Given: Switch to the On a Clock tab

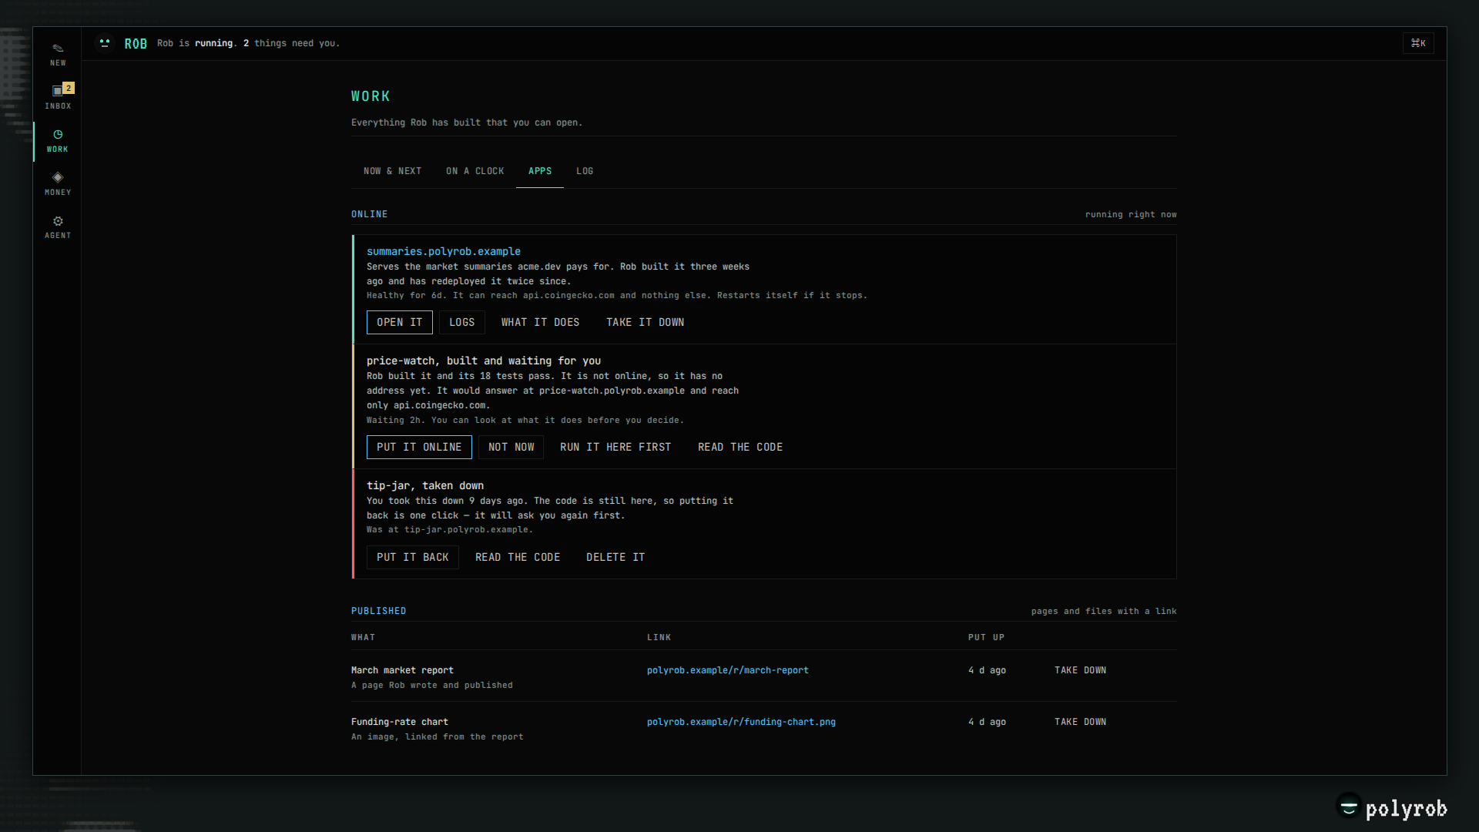Looking at the screenshot, I should click(475, 171).
